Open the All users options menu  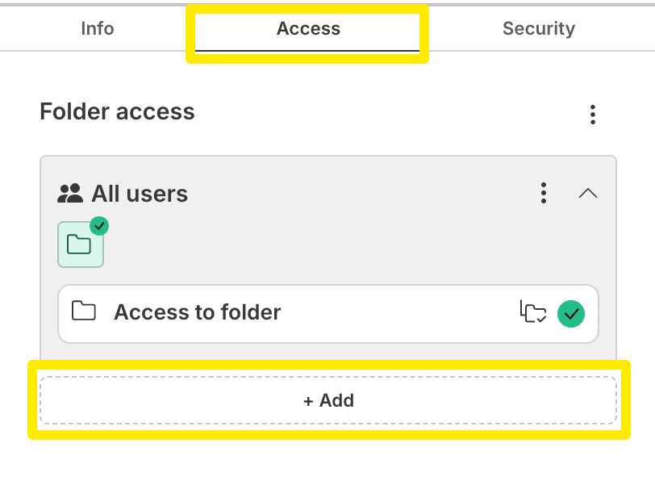coord(544,193)
